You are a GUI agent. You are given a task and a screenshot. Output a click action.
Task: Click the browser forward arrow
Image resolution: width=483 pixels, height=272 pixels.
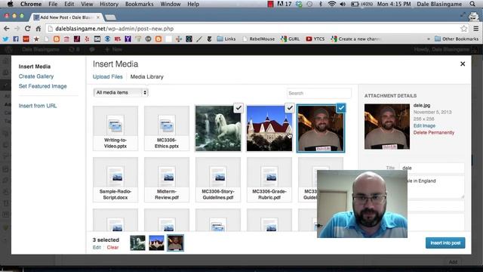17,29
